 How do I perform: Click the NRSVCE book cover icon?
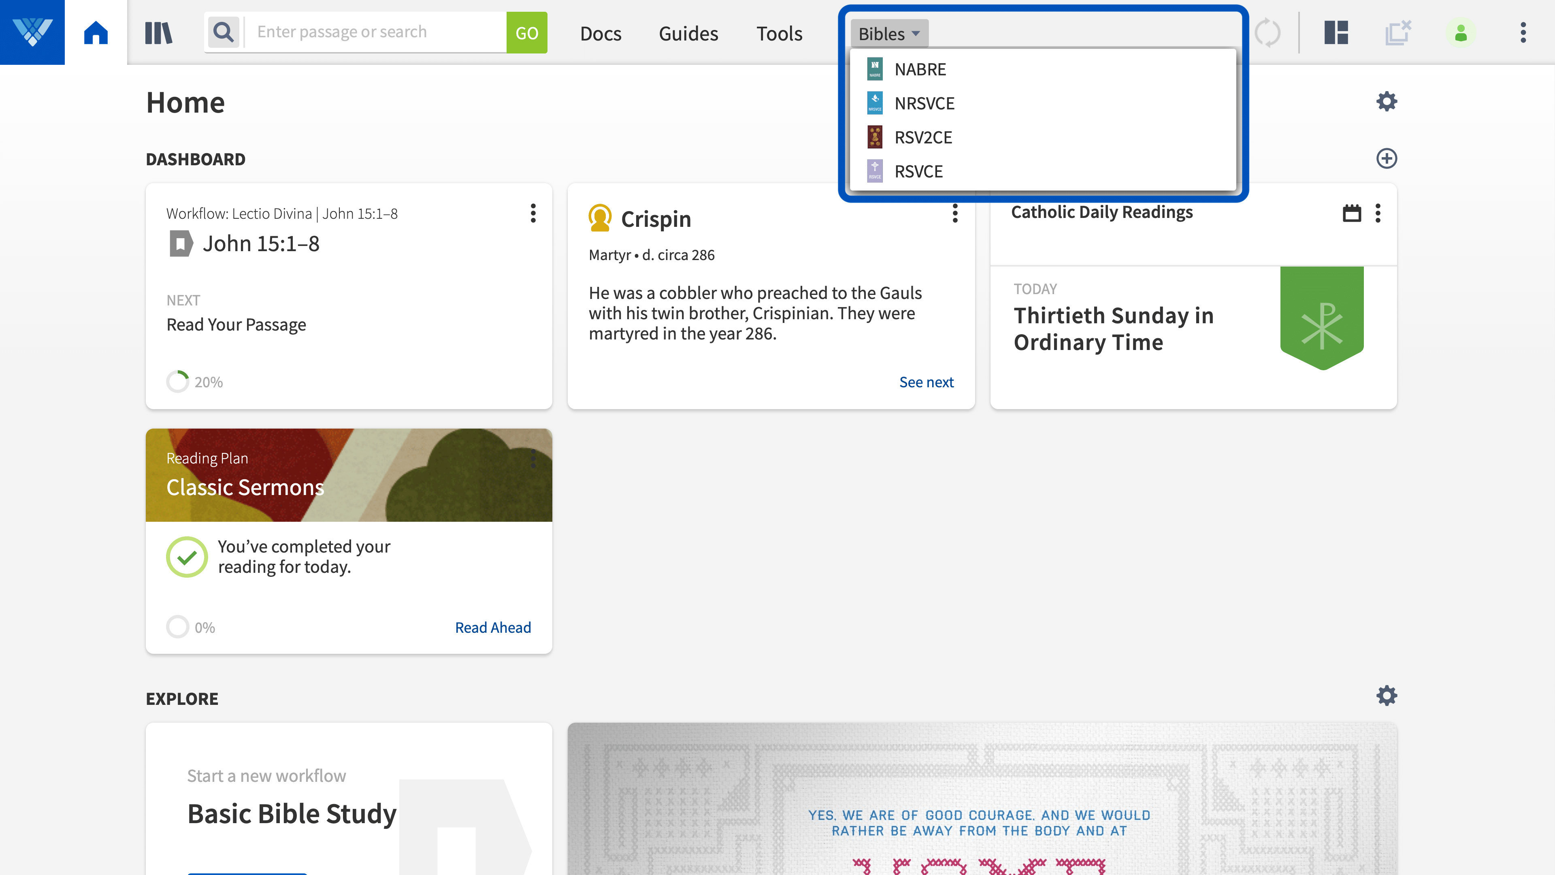(875, 102)
